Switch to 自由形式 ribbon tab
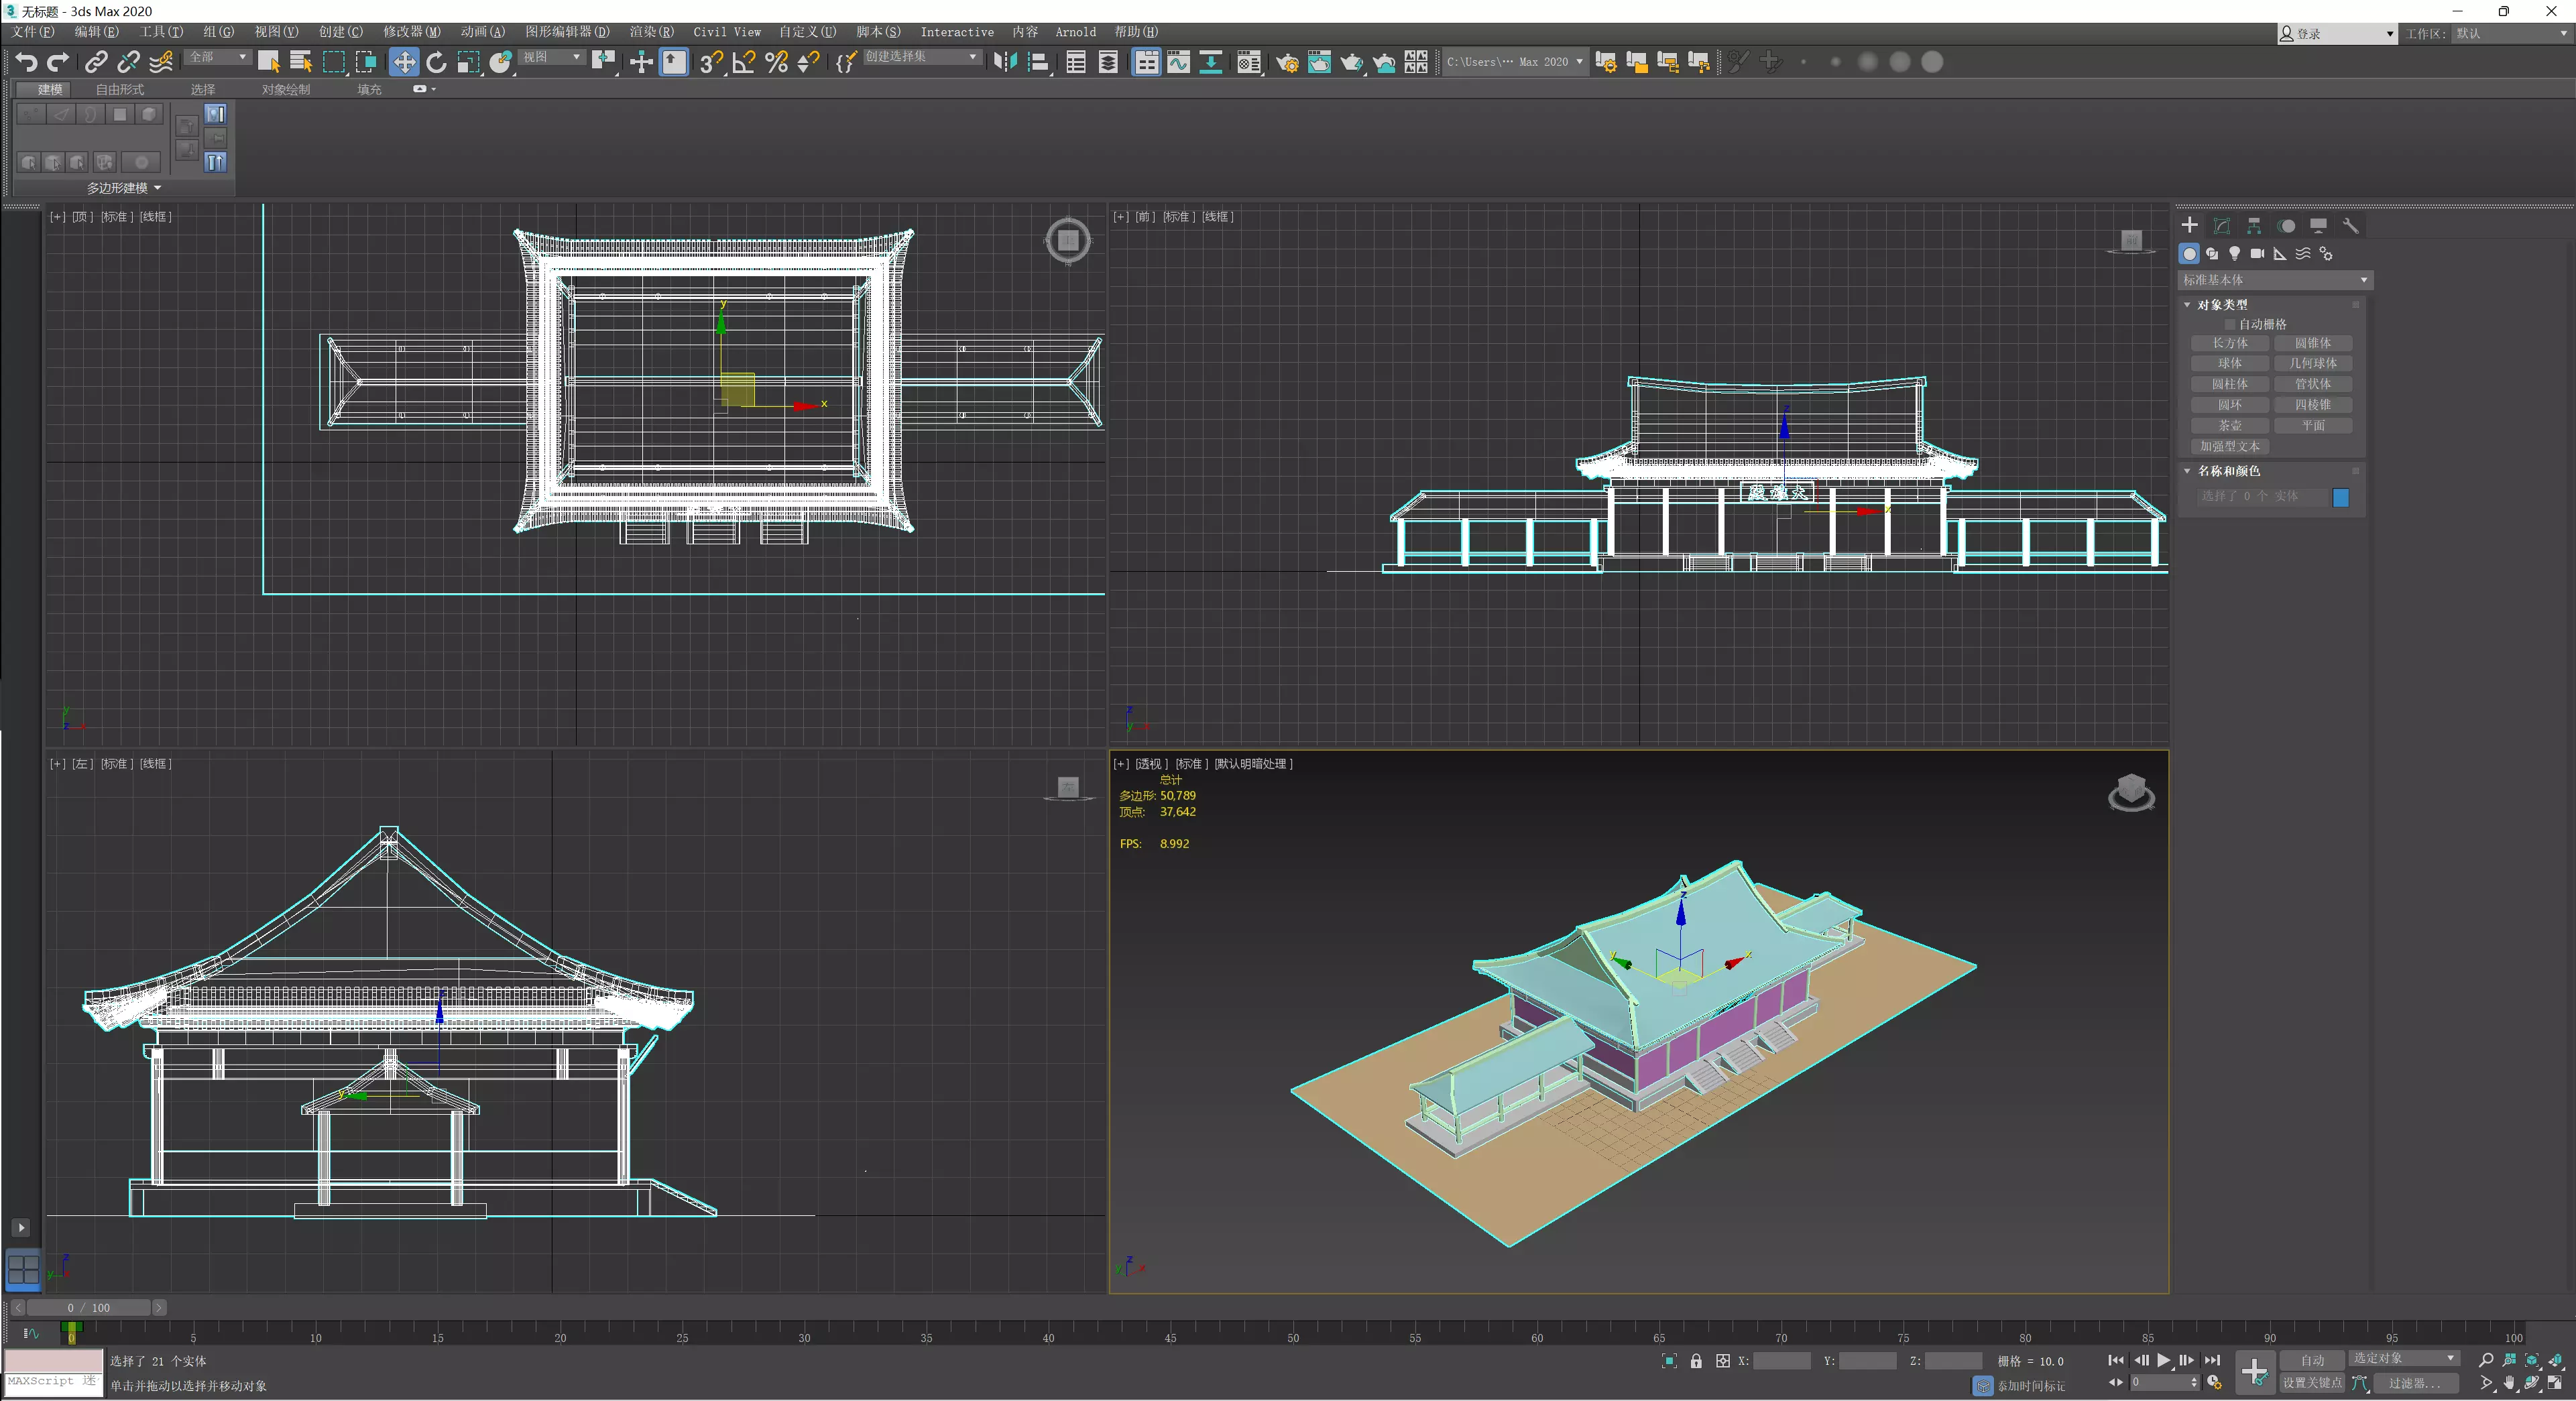The width and height of the screenshot is (2576, 1401). click(x=119, y=89)
